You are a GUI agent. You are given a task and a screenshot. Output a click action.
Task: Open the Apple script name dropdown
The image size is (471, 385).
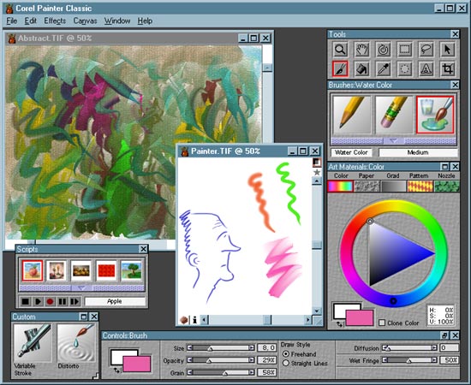(115, 301)
